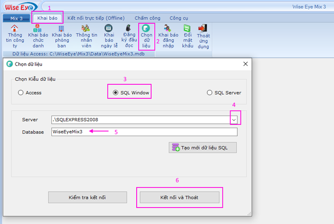
Task: Open Đổi mật khẩu icon
Action: pos(188,28)
